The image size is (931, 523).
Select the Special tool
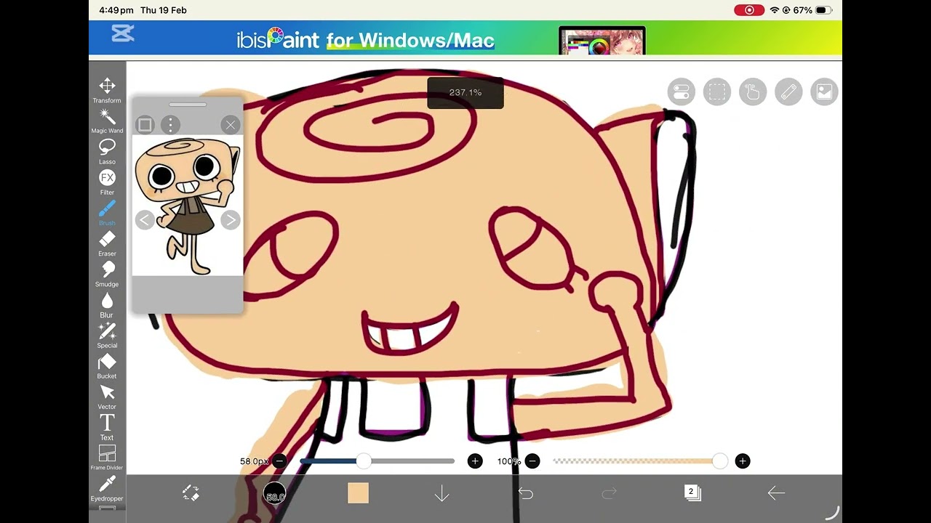point(107,335)
